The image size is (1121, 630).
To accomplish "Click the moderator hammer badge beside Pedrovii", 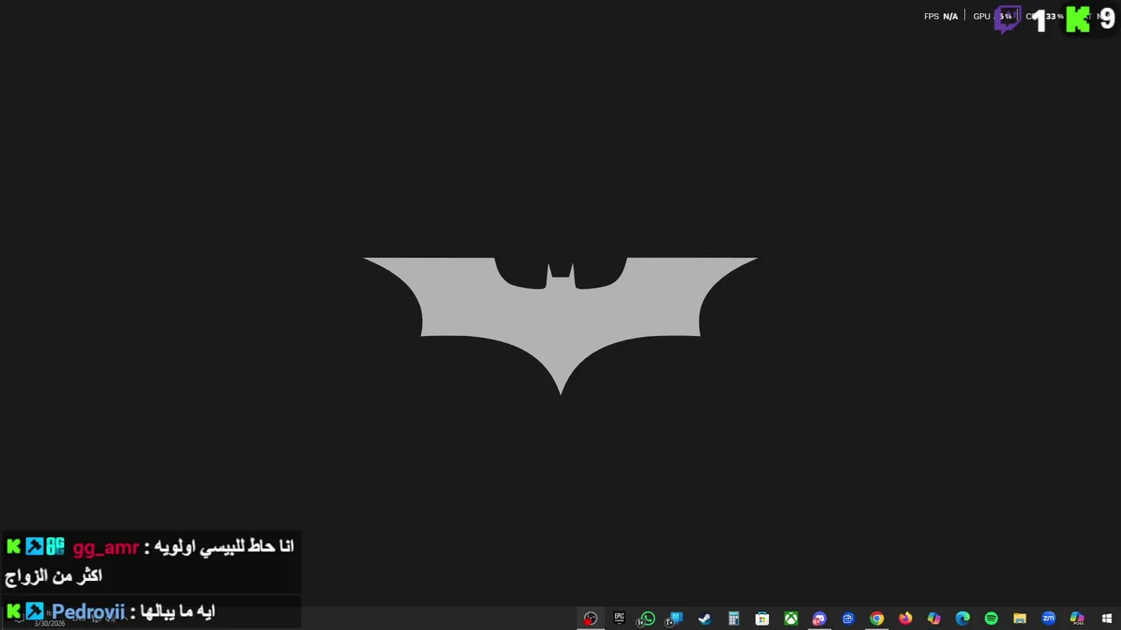I will (x=34, y=611).
